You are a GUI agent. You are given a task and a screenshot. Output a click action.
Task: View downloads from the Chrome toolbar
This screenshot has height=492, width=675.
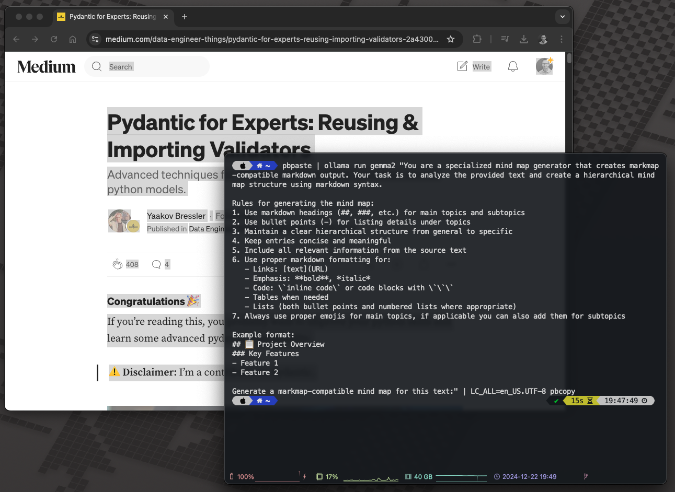[x=524, y=39]
